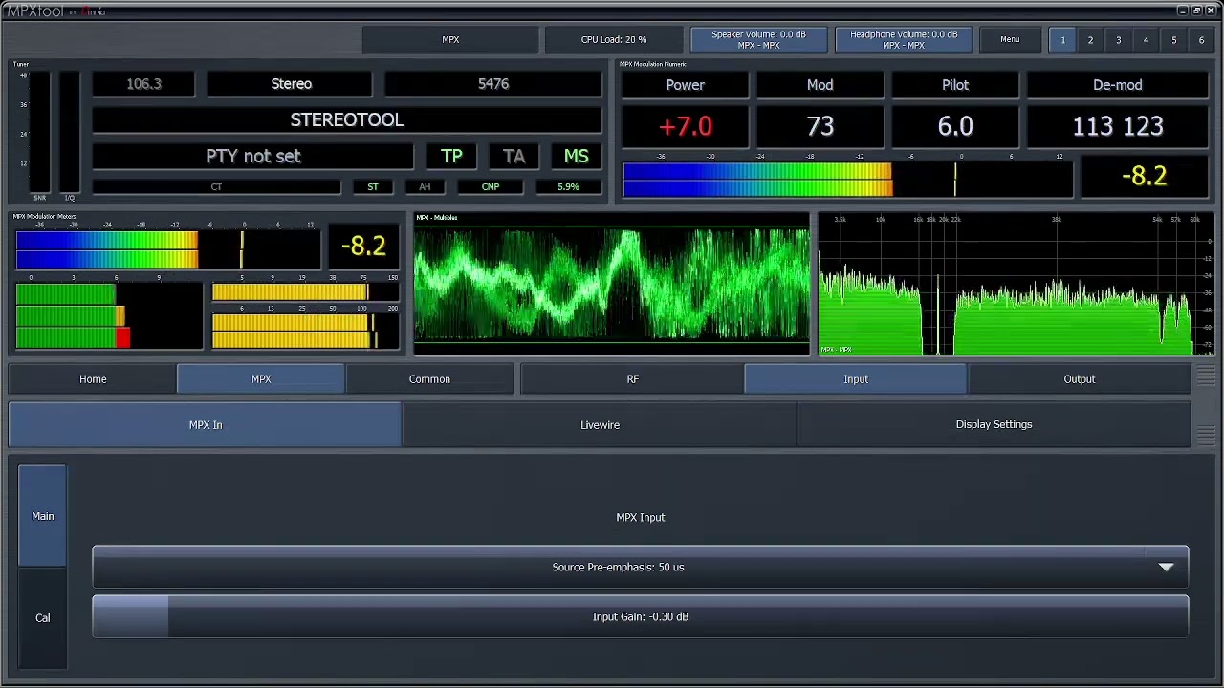The height and width of the screenshot is (688, 1224).
Task: Toggle the MS indicator
Action: tap(576, 157)
